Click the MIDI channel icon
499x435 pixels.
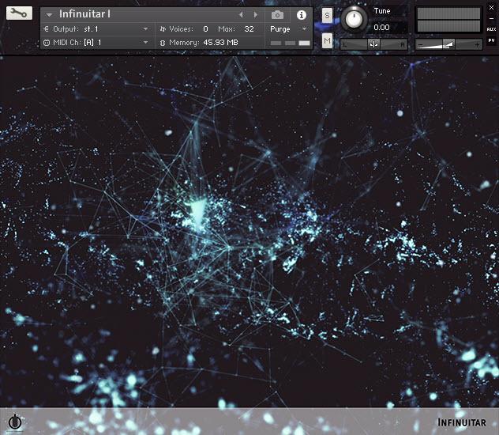pos(47,43)
